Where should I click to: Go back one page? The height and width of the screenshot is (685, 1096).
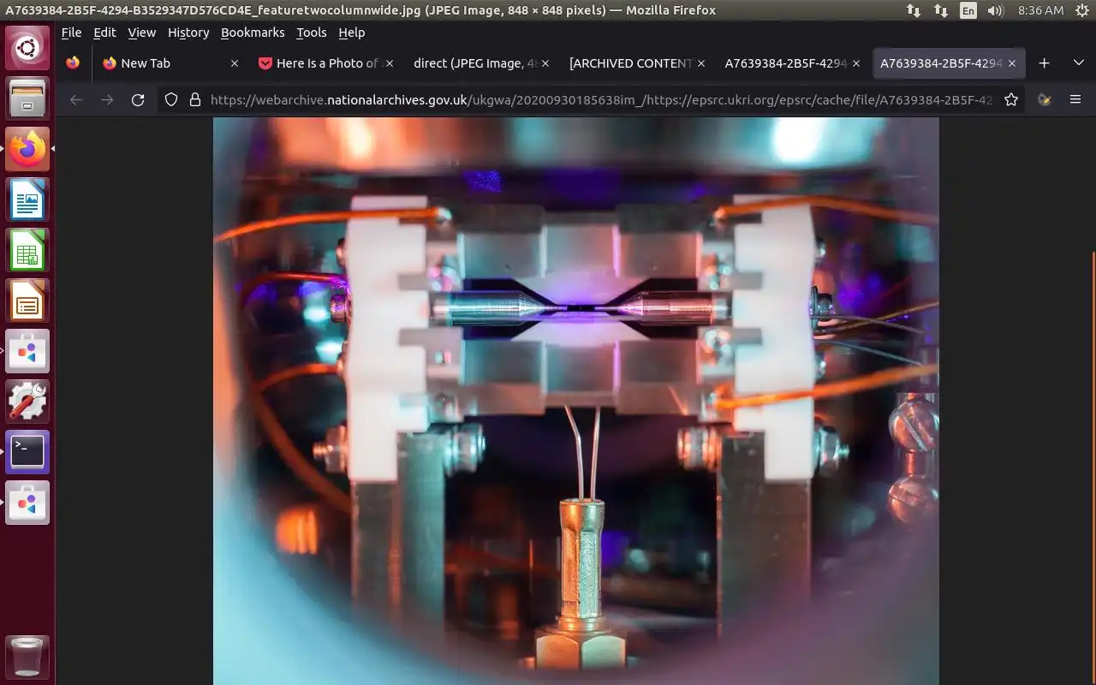(x=76, y=100)
